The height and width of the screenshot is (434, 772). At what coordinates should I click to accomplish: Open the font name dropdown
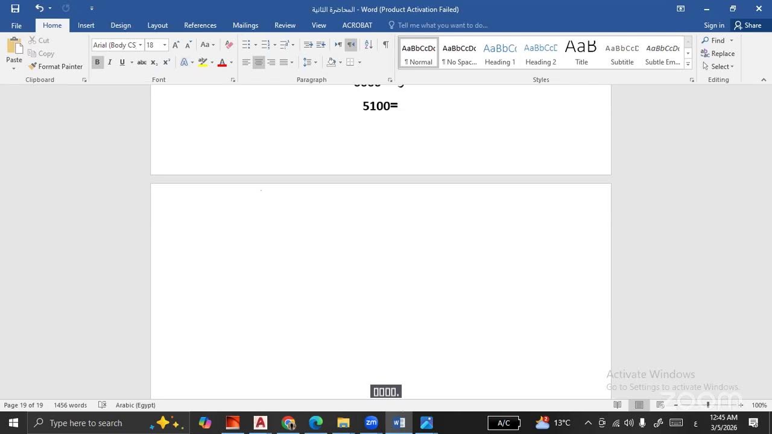140,45
